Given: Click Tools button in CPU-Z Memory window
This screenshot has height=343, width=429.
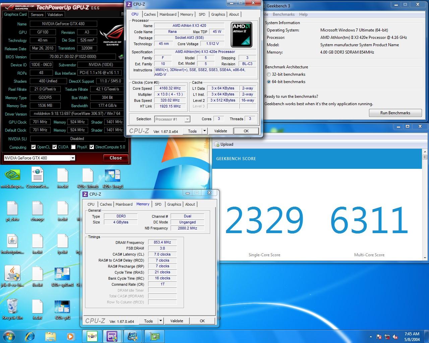Looking at the screenshot, I should pos(148,321).
